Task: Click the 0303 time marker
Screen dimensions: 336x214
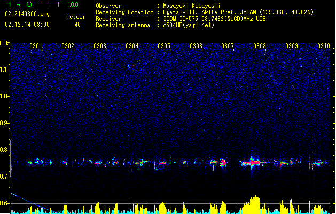Action: point(100,46)
